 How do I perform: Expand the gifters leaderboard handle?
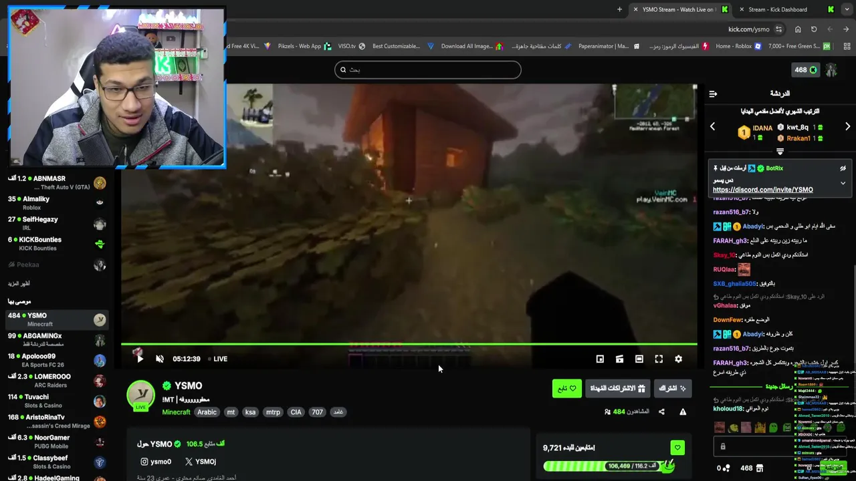[x=780, y=152]
